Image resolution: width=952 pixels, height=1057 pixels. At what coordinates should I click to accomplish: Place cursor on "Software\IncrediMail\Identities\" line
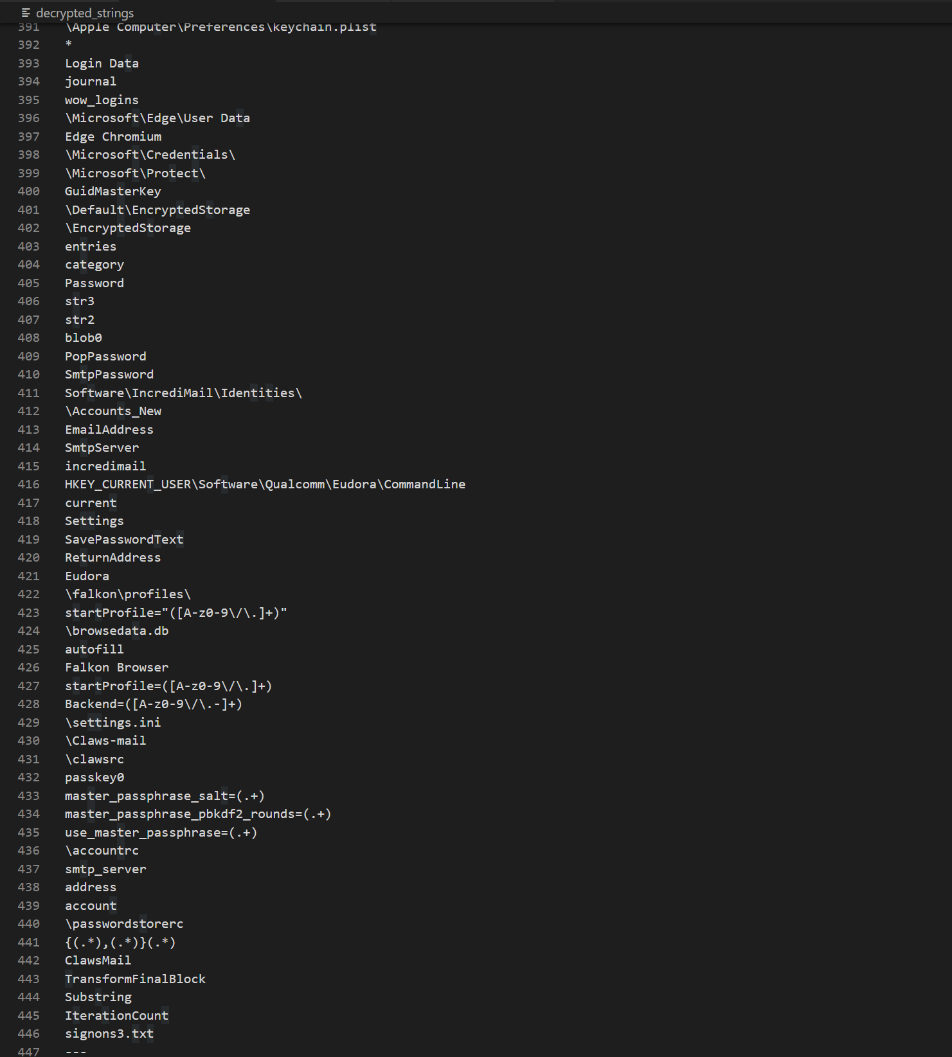(x=183, y=393)
